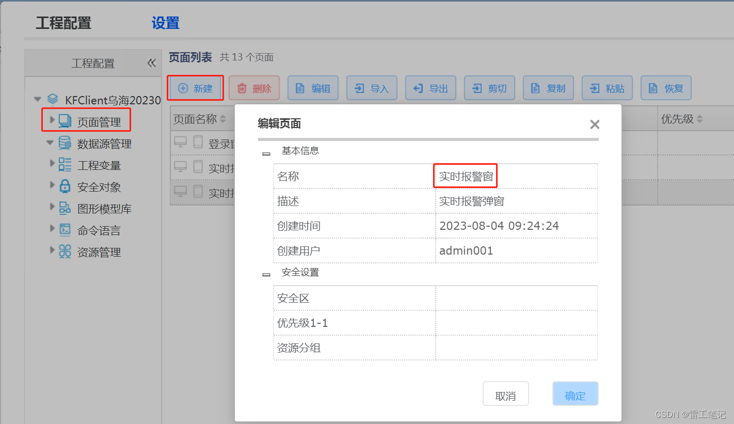Screen dimensions: 734x424
Task: Click desktop icon in 登录 row
Action: (x=180, y=142)
